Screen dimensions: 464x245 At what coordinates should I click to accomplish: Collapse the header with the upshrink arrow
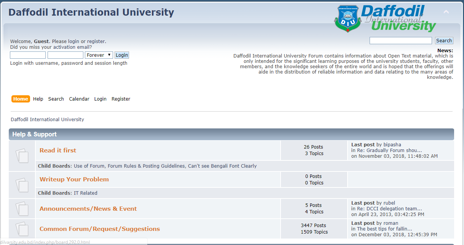tap(446, 12)
